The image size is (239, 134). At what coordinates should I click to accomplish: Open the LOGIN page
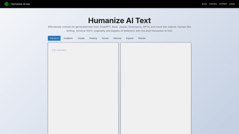point(232,4)
